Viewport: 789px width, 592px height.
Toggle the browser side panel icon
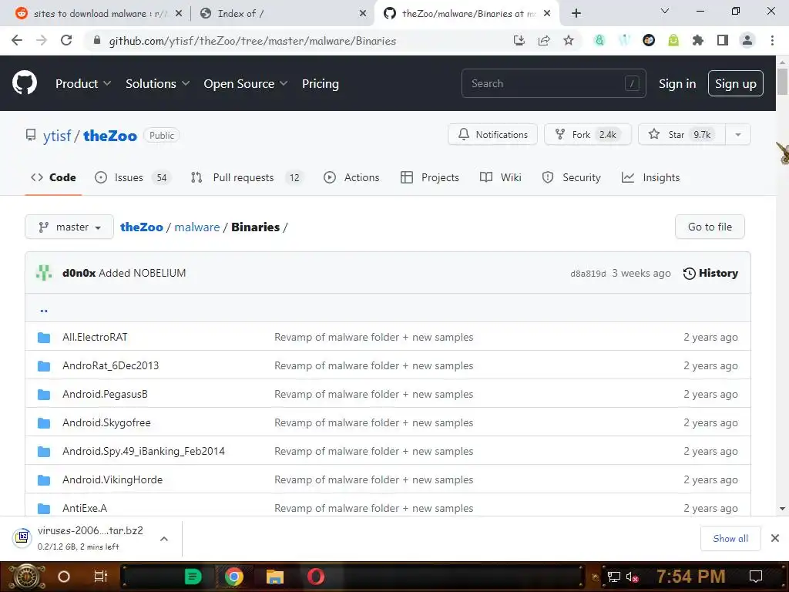point(723,40)
